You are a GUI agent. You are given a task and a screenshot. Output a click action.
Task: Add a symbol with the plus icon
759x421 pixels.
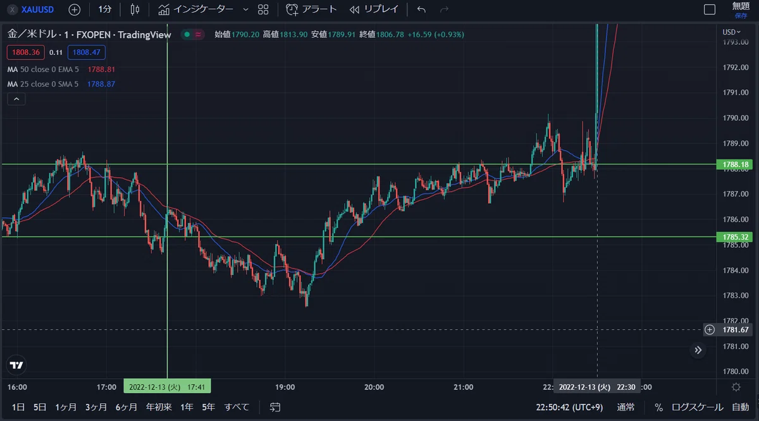pos(75,9)
